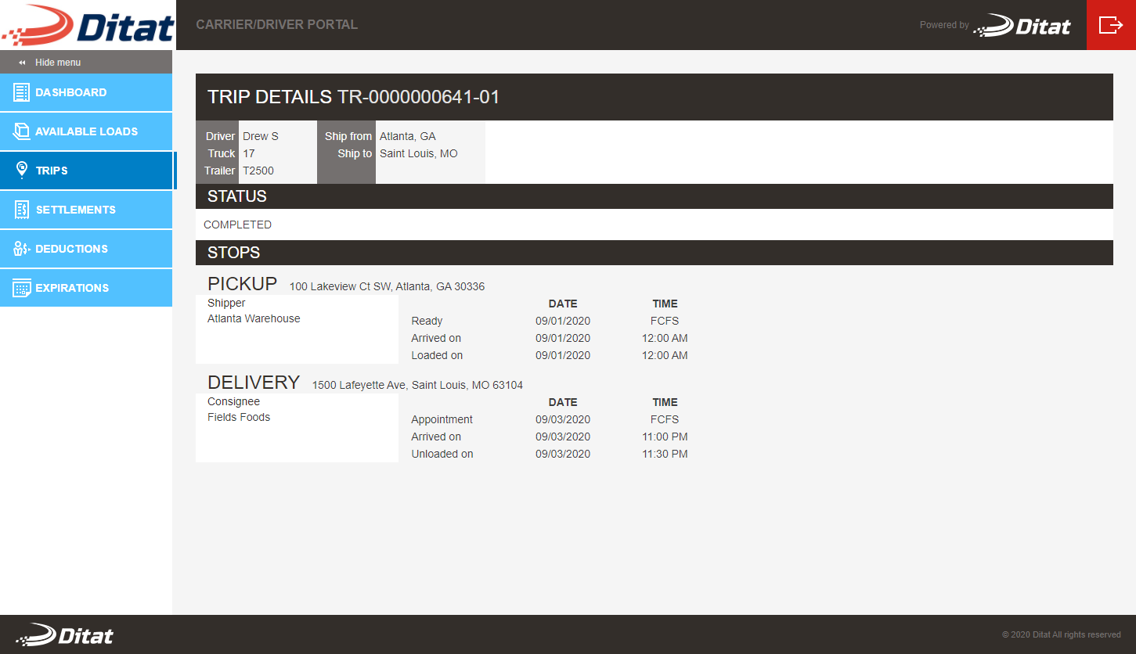Click the Available Loads package icon
Viewport: 1136px width, 654px height.
click(x=20, y=131)
